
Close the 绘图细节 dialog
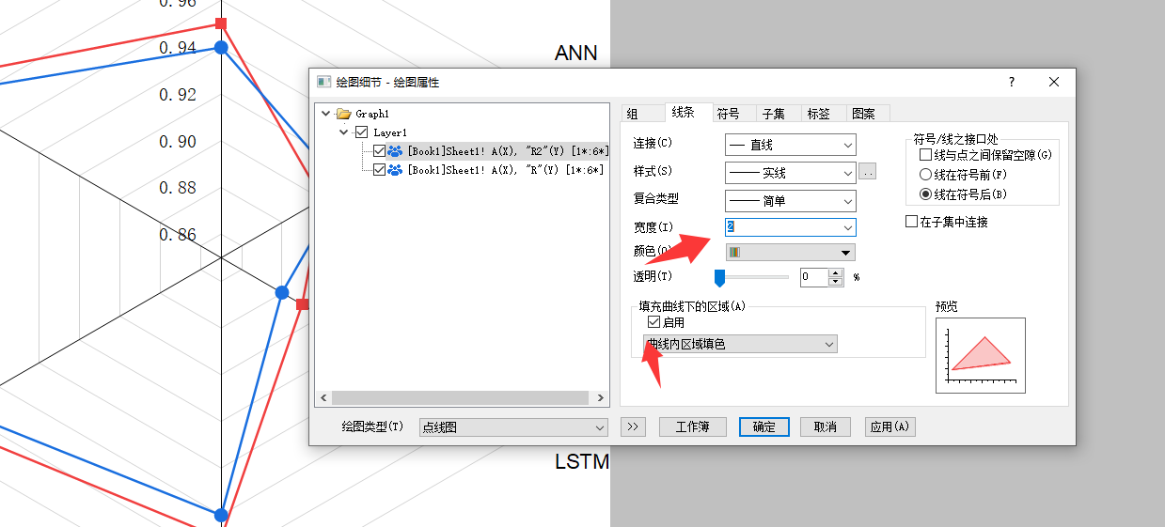[x=1054, y=83]
